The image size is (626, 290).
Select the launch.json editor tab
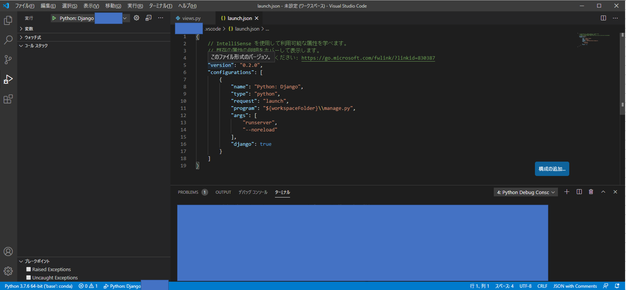tap(239, 18)
